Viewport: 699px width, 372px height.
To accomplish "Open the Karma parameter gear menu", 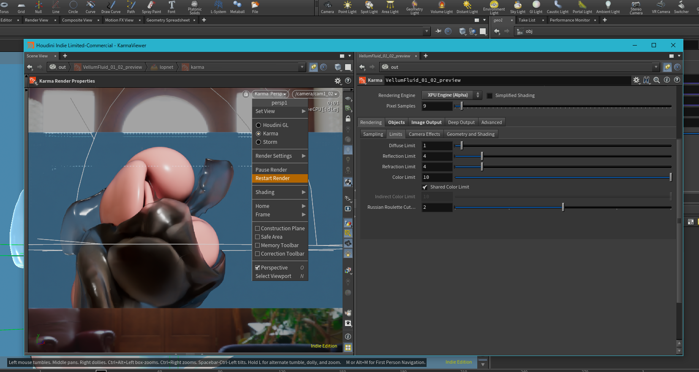I will pyautogui.click(x=636, y=80).
